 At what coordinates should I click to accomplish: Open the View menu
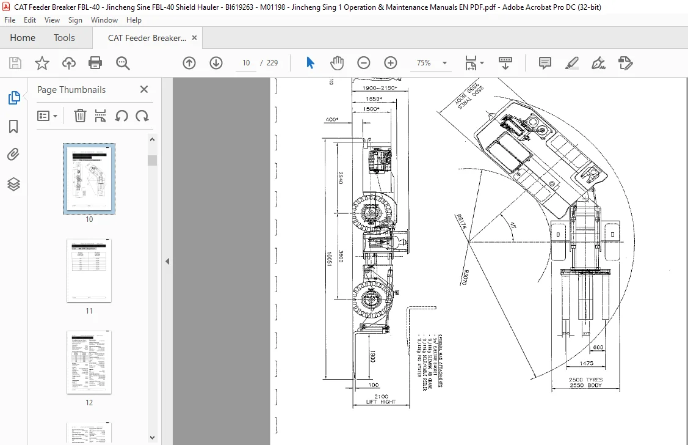tap(52, 20)
